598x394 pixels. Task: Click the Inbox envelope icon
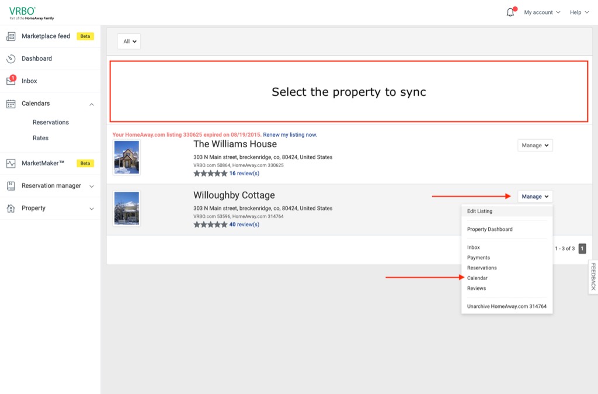point(11,81)
